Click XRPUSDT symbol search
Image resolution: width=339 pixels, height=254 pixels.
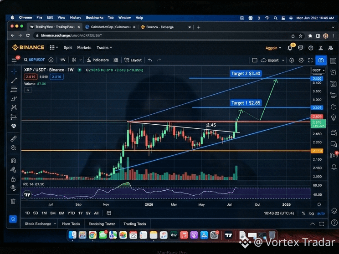pyautogui.click(x=34, y=60)
